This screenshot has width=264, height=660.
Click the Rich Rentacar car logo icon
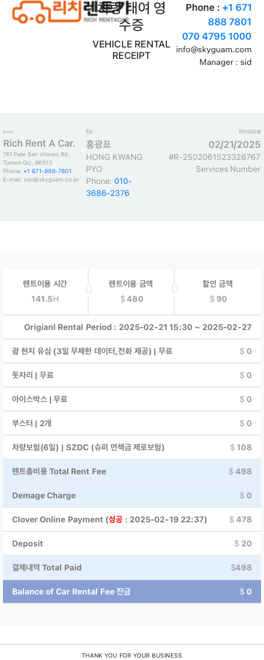coord(30,12)
